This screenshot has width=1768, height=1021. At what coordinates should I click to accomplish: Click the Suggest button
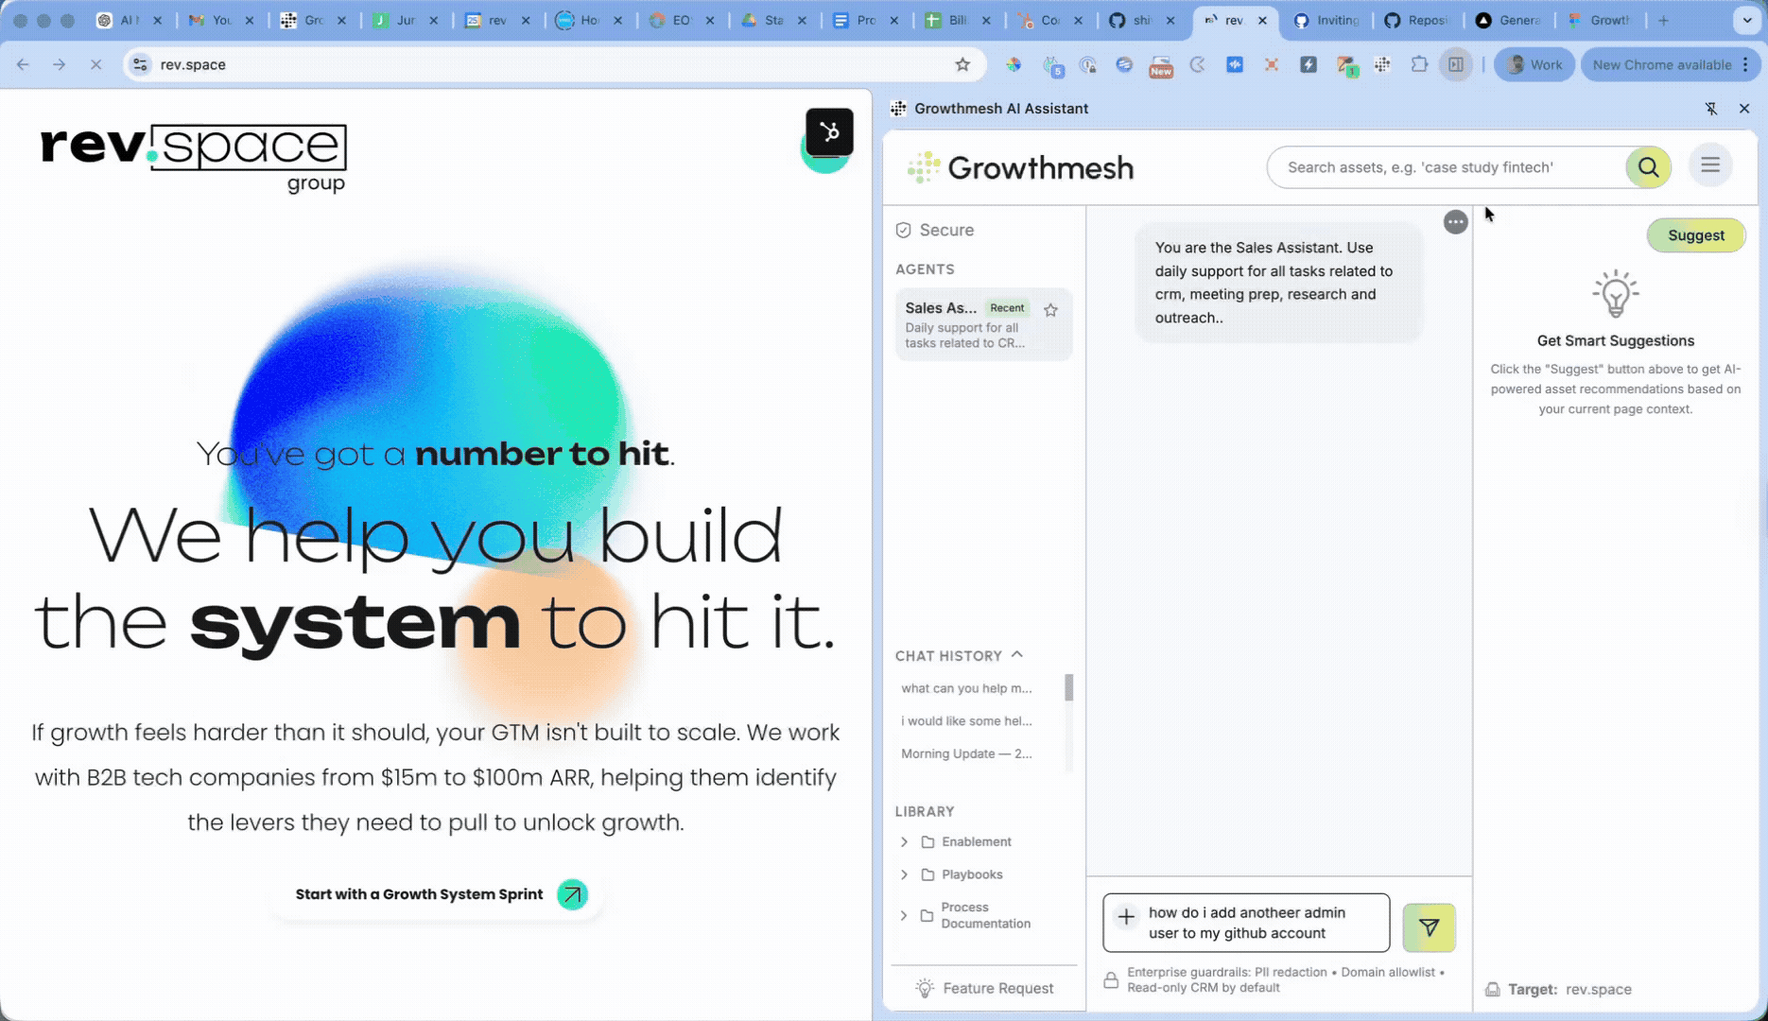1696,235
